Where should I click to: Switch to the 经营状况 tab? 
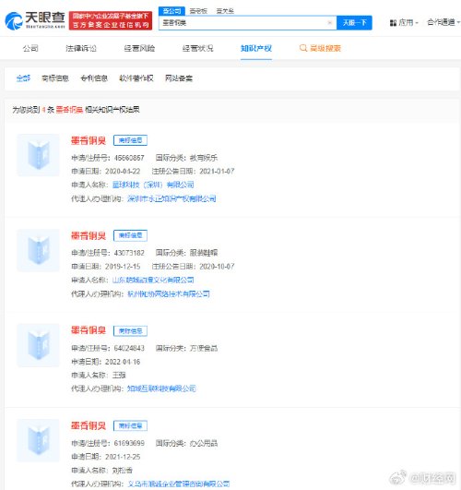point(197,48)
